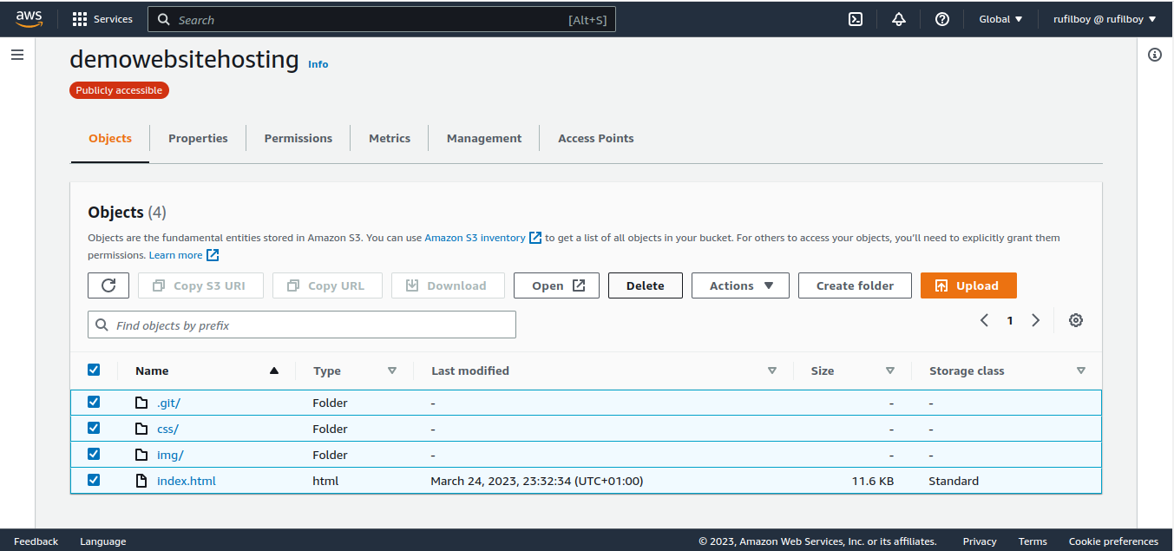This screenshot has height=551, width=1174.
Task: Click the img folder icon
Action: click(141, 455)
